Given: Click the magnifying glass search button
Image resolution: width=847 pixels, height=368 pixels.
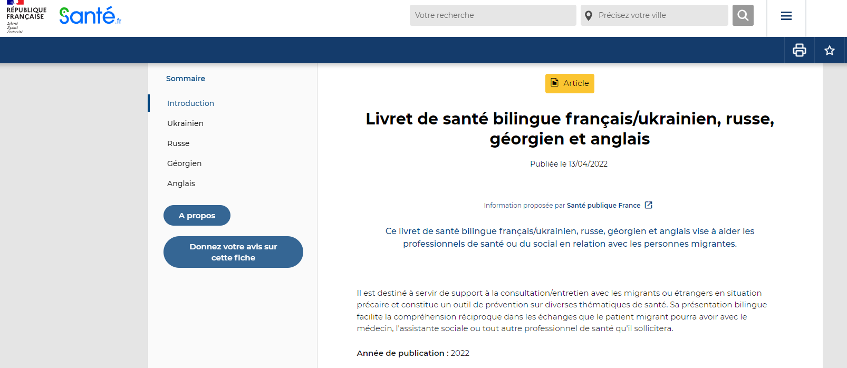Looking at the screenshot, I should [743, 15].
